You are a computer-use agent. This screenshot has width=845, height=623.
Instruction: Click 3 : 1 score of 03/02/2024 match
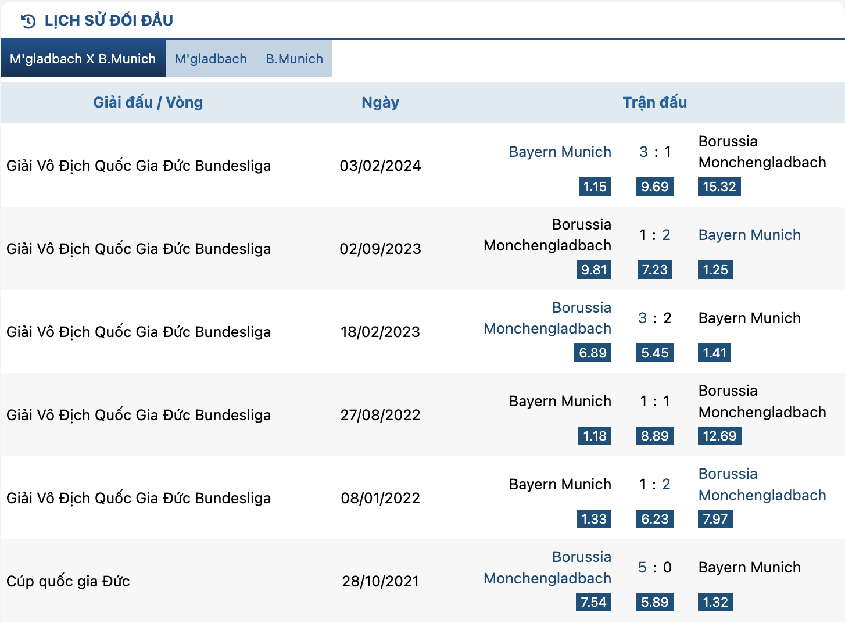tap(655, 152)
